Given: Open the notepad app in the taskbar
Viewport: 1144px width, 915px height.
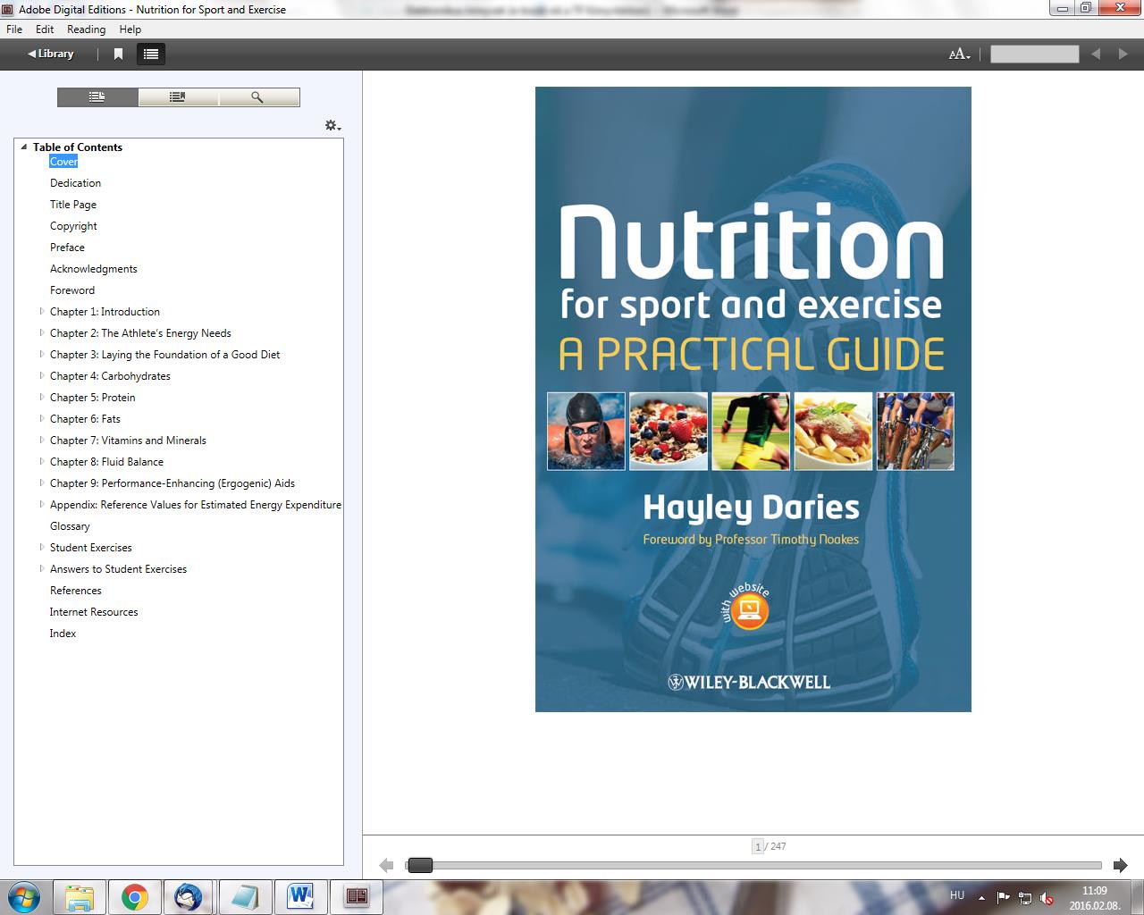Looking at the screenshot, I should tap(245, 897).
